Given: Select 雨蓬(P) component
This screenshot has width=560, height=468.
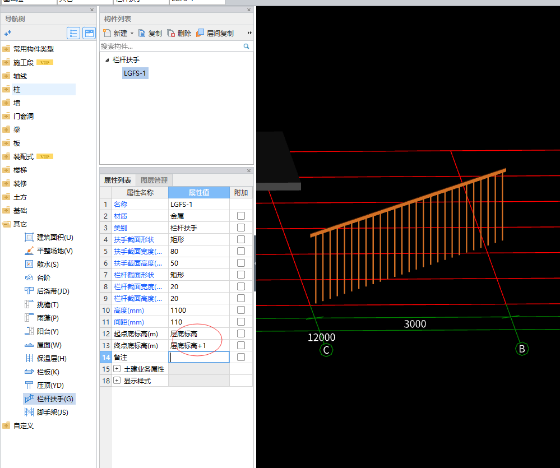Looking at the screenshot, I should tap(42, 318).
